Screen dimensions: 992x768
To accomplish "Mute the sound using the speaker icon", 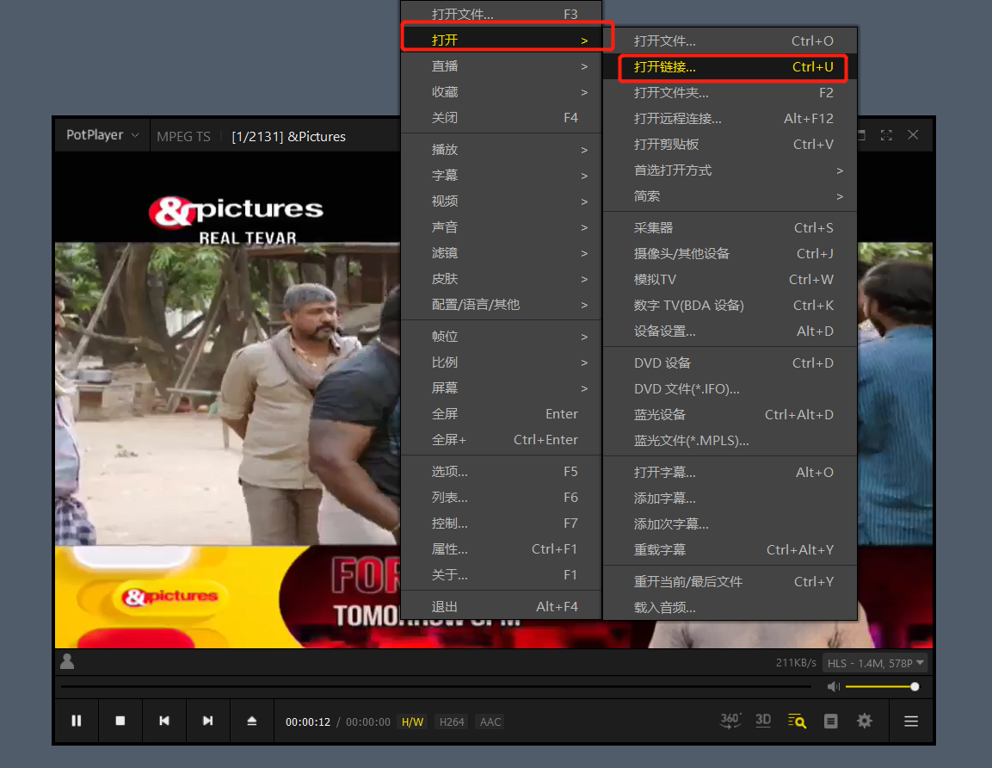I will [833, 686].
